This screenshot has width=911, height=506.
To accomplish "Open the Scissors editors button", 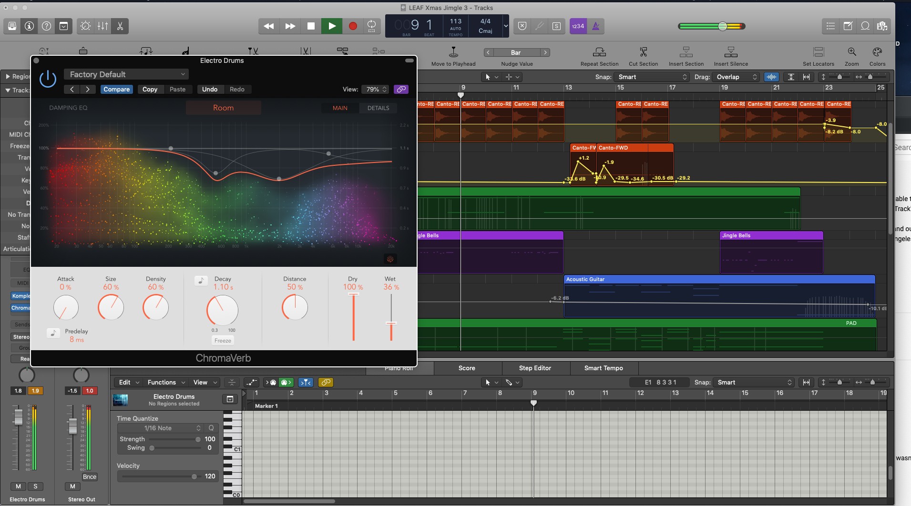I will (120, 26).
